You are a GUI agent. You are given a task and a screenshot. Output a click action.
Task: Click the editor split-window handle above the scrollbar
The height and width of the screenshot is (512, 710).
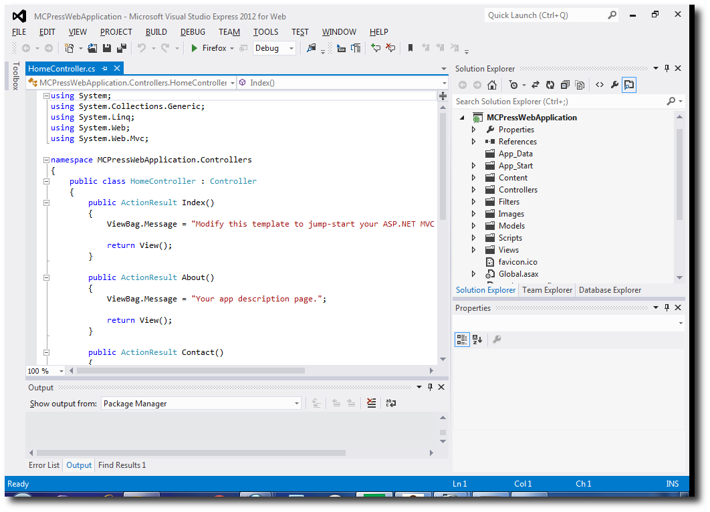(x=443, y=96)
